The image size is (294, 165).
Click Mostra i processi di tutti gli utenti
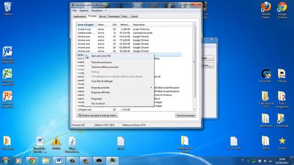coord(97,115)
